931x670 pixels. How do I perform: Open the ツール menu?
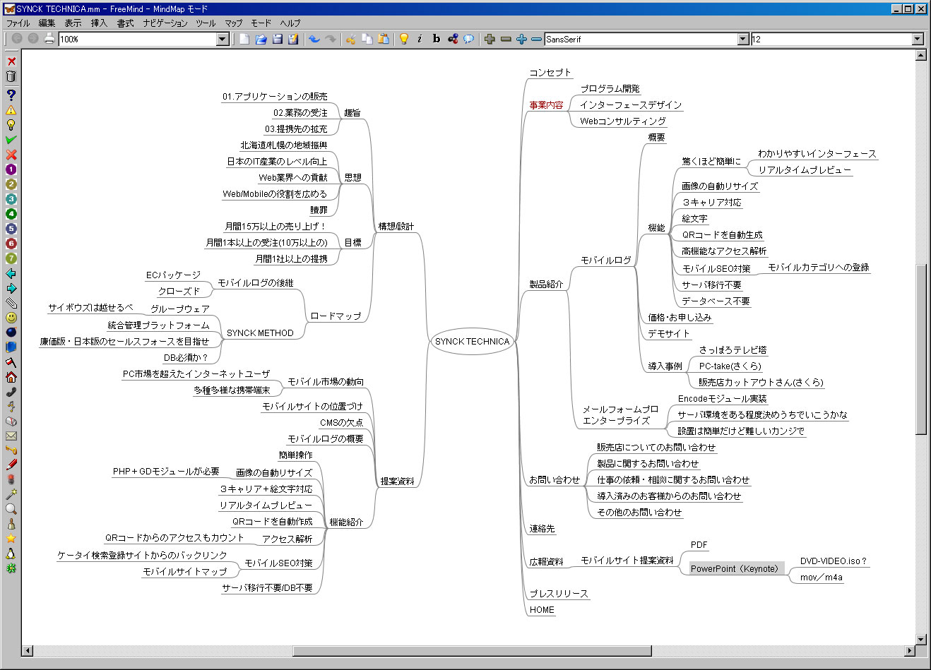pos(206,23)
